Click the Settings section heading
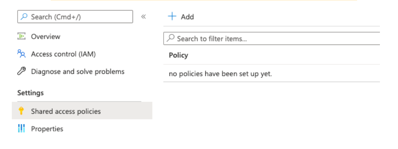Screen dimensions: 398x149 tap(30, 93)
